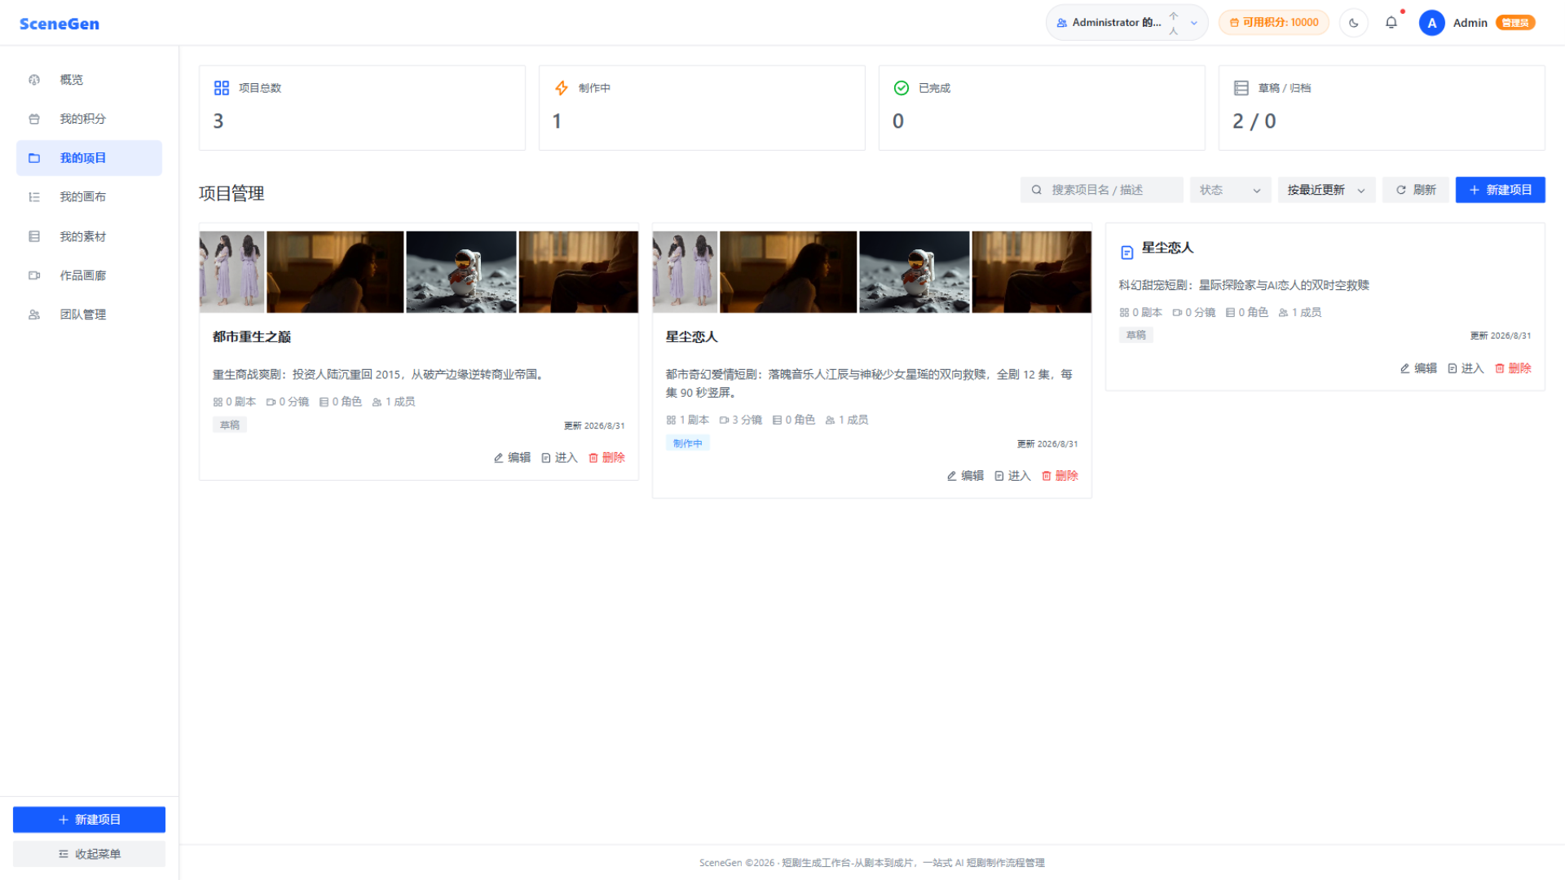Click top-right 新建项目 button

pos(1500,190)
